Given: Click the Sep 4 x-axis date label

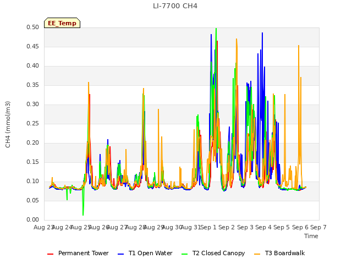Looking at the screenshot, I should 263,227.
